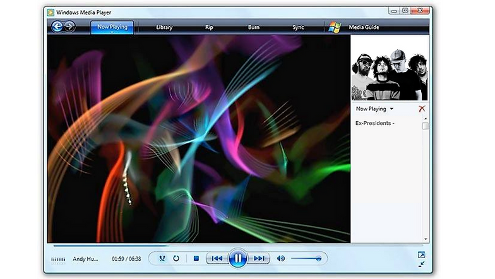Switch to compact mode
The width and height of the screenshot is (495, 279).
(x=422, y=264)
